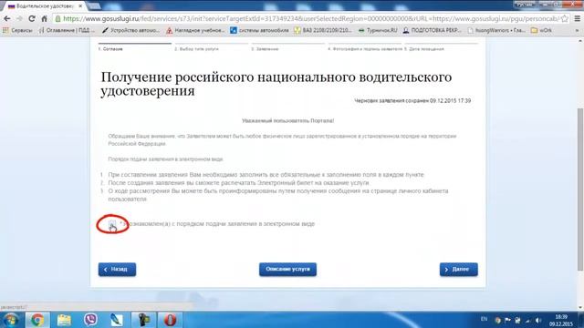
Task: Open the camera recorder app in taskbar
Action: (x=144, y=320)
